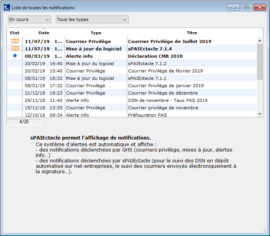270x236 pixels.
Task: Maximize the notifications window
Action: coord(246,8)
